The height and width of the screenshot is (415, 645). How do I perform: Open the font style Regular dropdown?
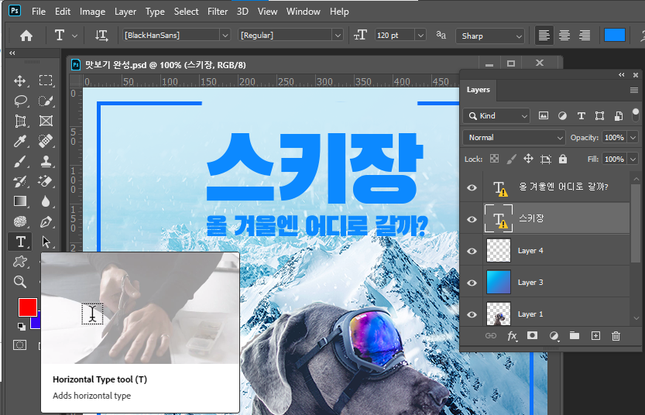tap(338, 36)
